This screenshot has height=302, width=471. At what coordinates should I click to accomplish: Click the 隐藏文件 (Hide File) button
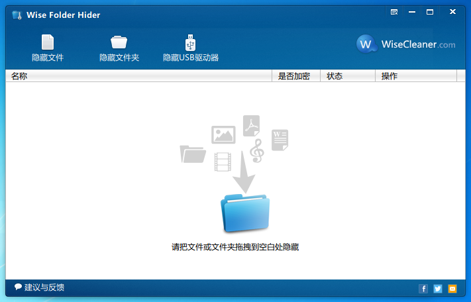[48, 49]
